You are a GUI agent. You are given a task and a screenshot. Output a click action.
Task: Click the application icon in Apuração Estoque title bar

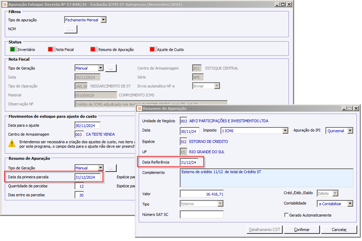click(x=5, y=4)
